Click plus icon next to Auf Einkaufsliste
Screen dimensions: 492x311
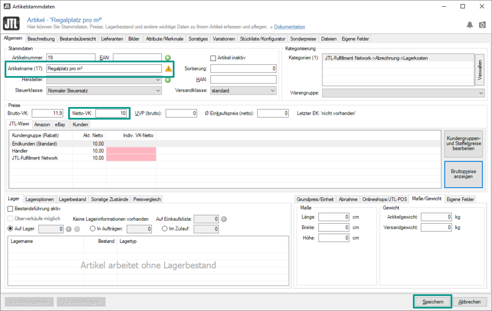(224, 219)
